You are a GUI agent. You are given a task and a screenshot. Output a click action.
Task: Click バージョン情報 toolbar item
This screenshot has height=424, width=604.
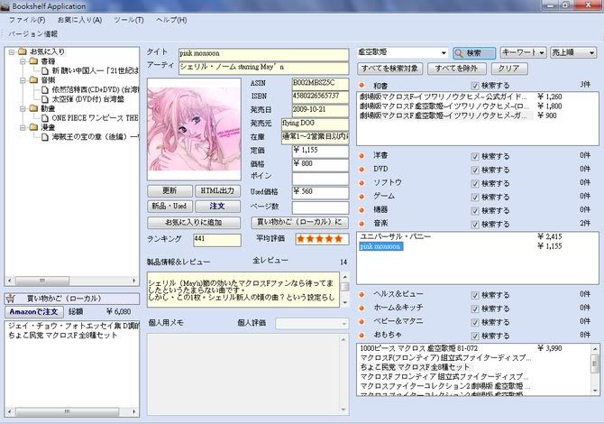coord(33,34)
